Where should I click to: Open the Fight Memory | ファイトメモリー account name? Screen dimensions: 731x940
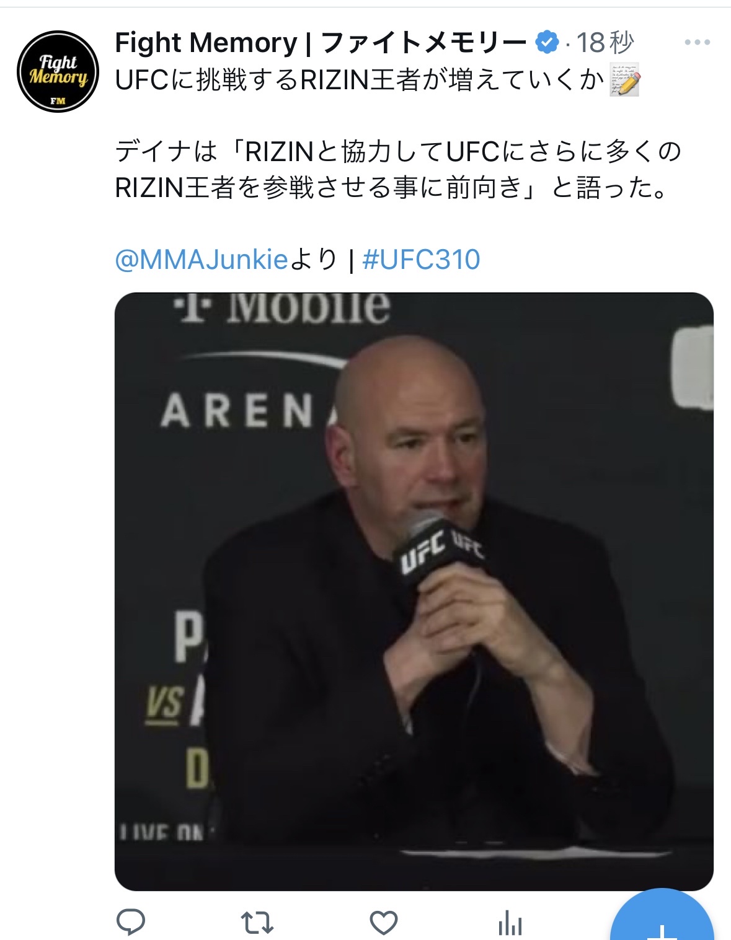click(x=321, y=43)
